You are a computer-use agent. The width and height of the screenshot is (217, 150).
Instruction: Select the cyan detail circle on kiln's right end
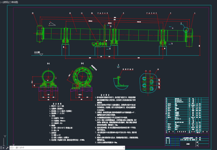(x=186, y=30)
